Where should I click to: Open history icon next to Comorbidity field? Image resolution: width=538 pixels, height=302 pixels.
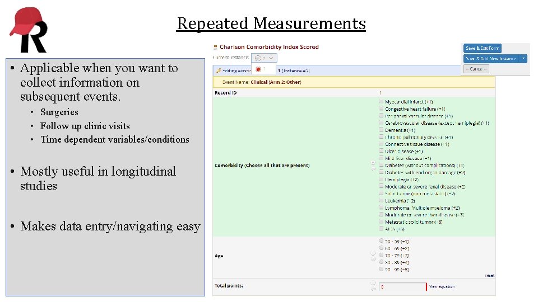(373, 163)
